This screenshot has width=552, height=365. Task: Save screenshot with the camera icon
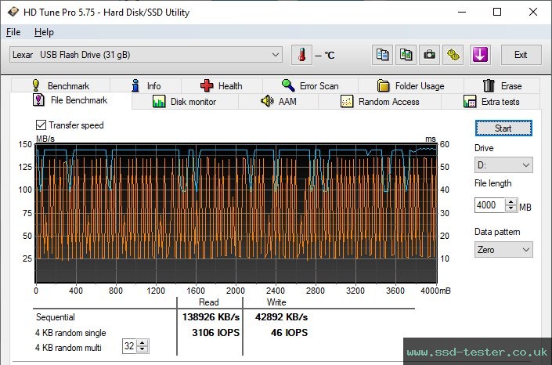tap(429, 55)
